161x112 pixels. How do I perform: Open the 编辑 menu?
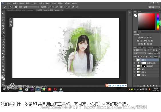pos(15,3)
